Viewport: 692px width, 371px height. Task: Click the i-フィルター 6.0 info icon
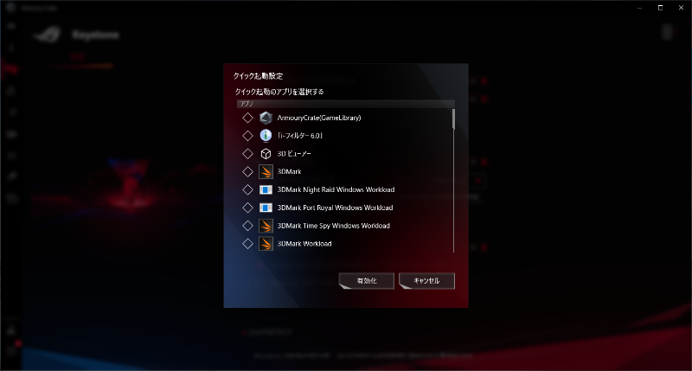point(266,136)
